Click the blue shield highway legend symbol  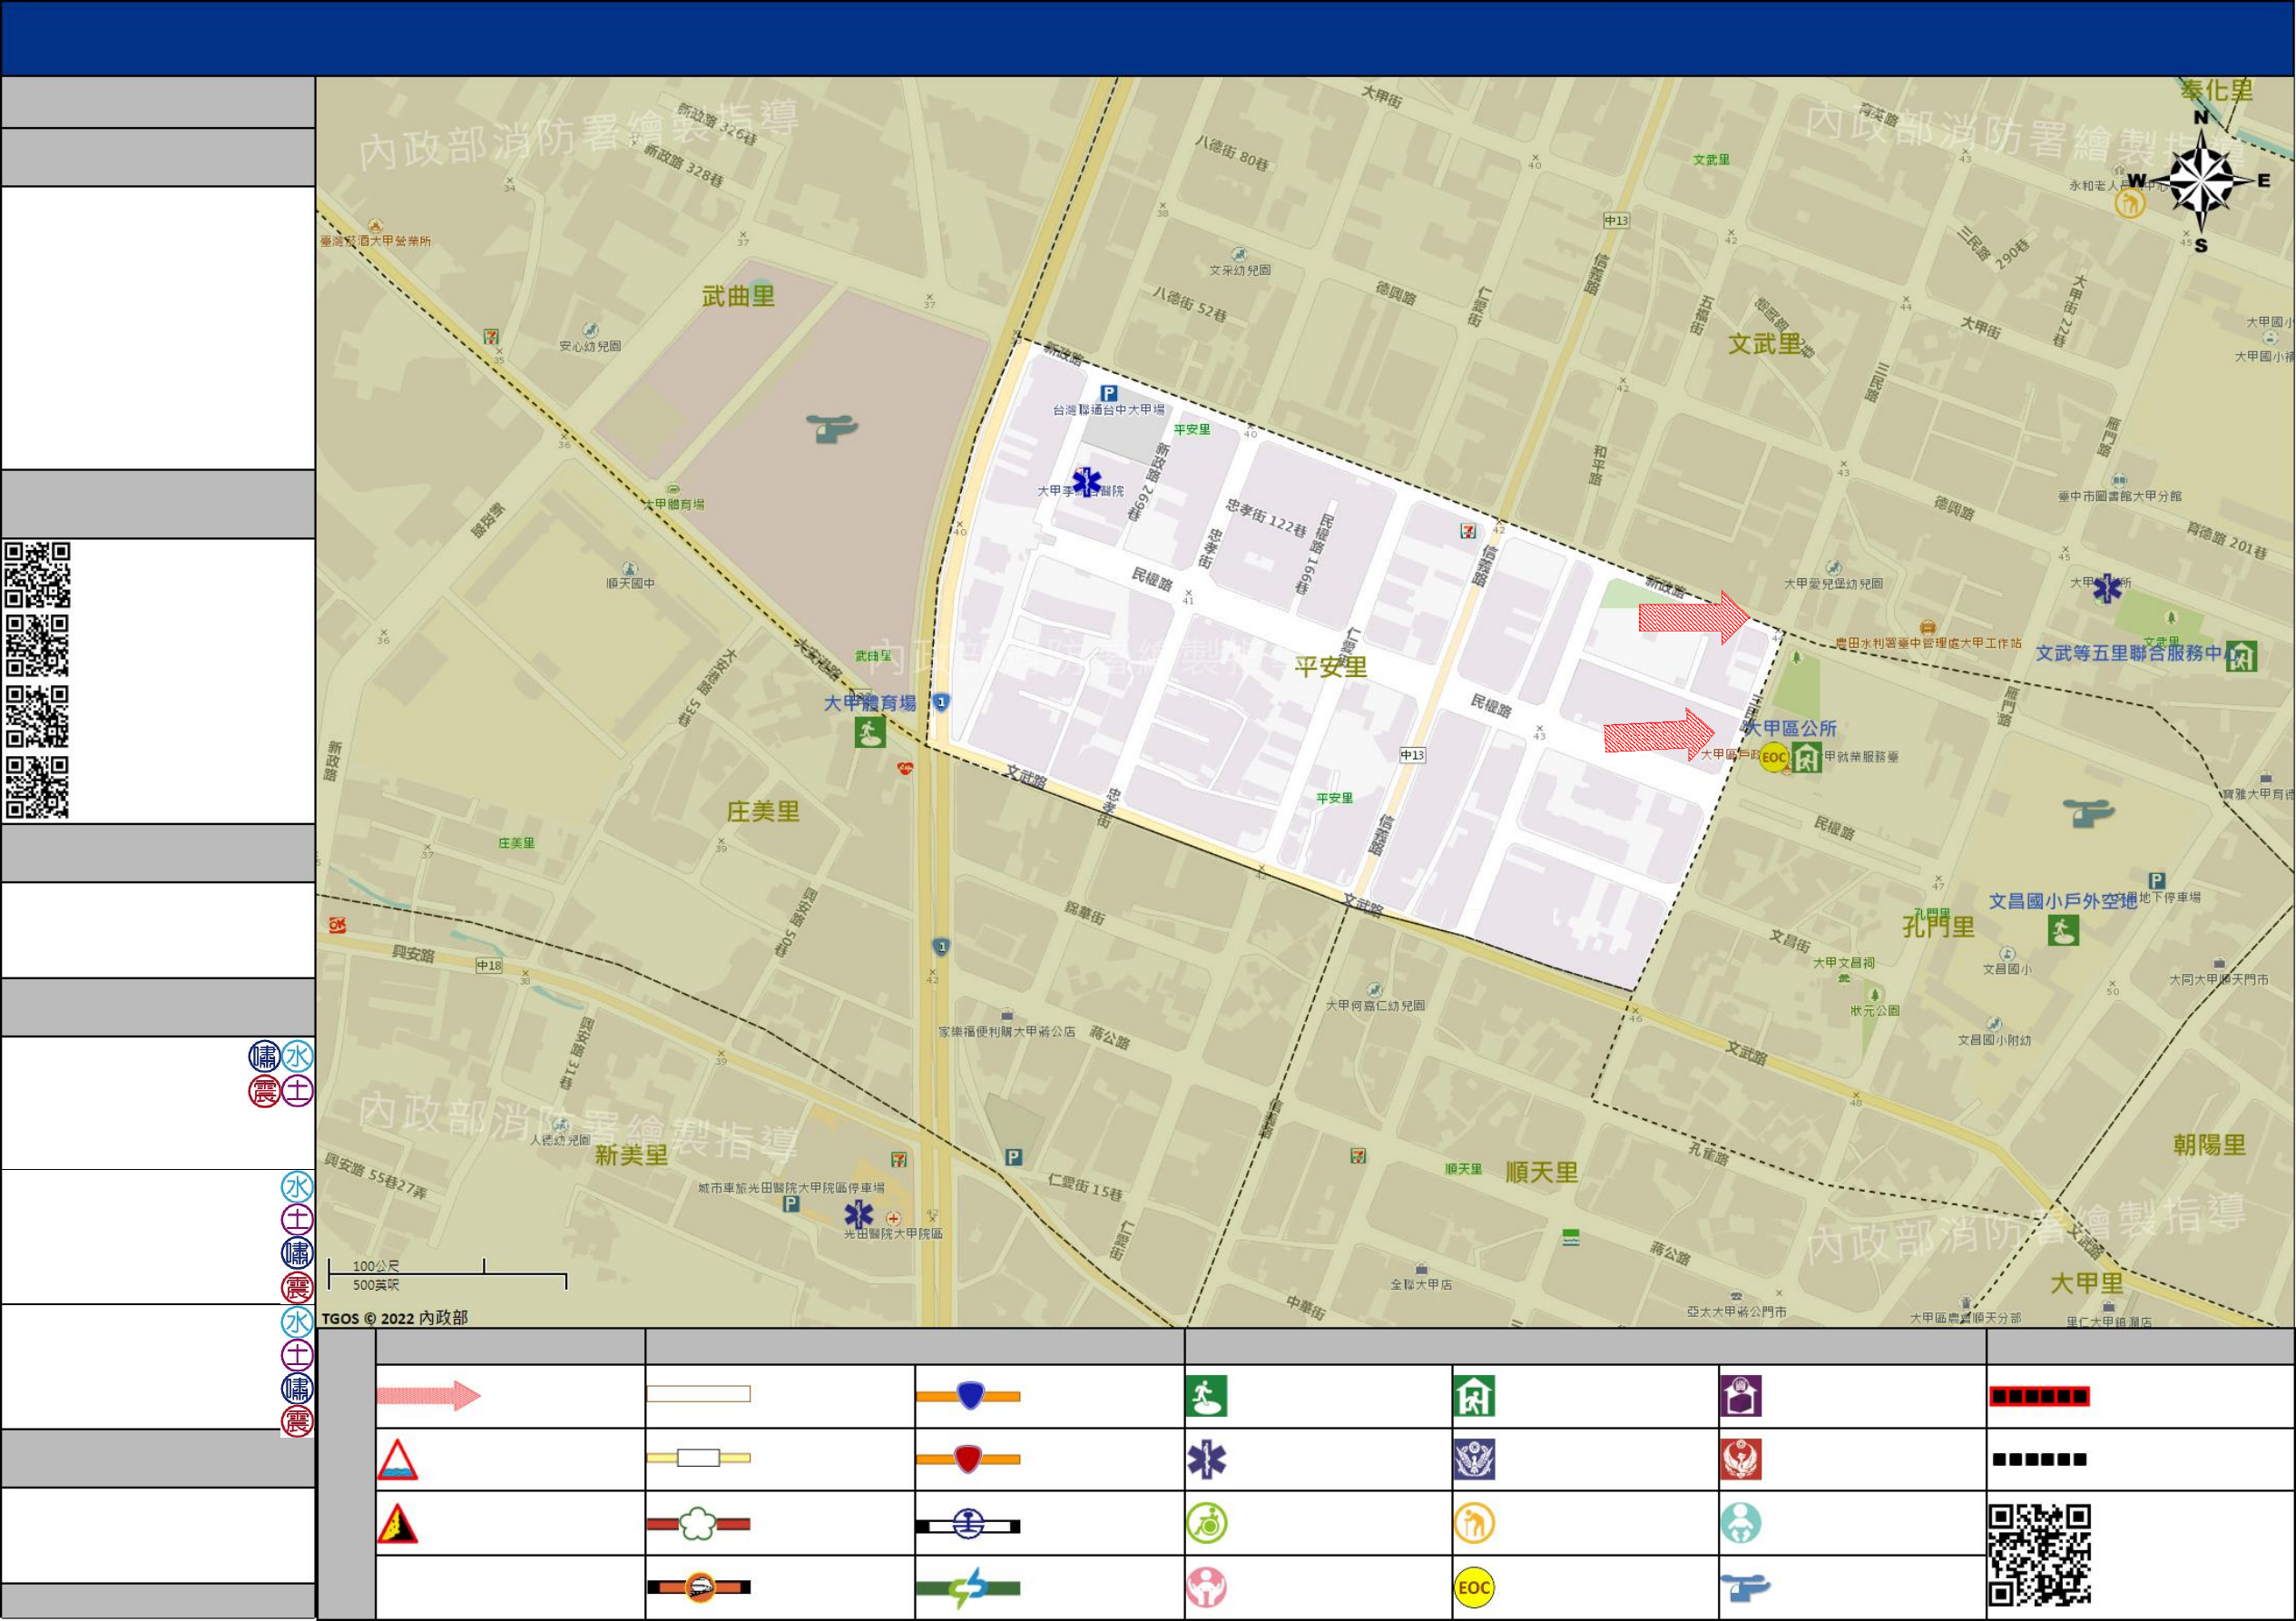(968, 1395)
